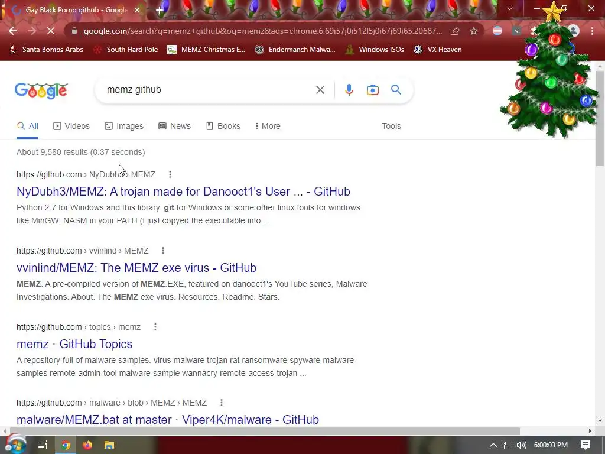
Task: Show hidden system tray icons chevron
Action: pos(493,445)
